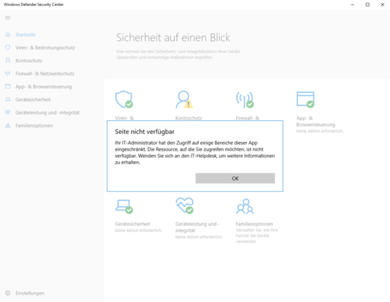Click the heart icon beside Geräteleistung und -integrität

point(8,112)
